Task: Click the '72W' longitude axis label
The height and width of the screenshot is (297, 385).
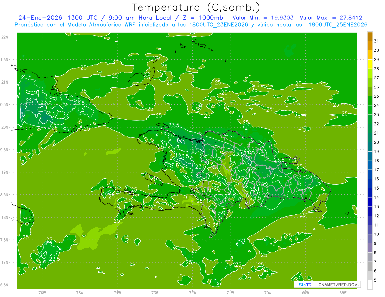Action: pos(193,293)
